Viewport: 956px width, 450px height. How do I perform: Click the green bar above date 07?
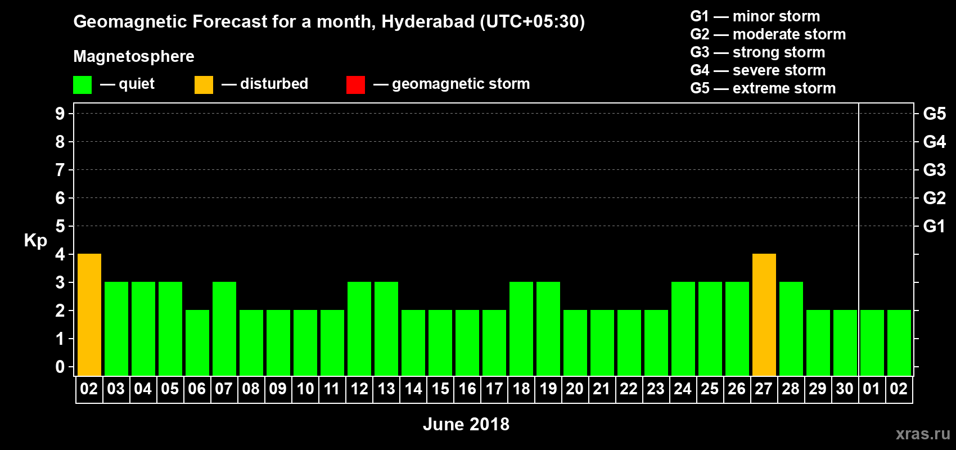pyautogui.click(x=224, y=328)
